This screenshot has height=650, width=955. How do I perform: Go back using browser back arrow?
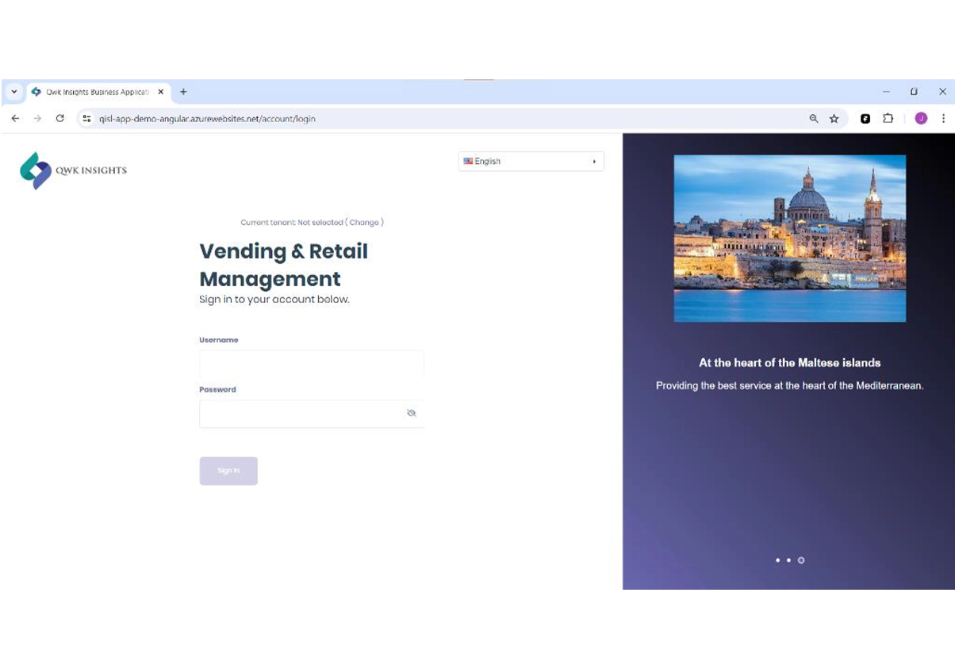pos(15,119)
